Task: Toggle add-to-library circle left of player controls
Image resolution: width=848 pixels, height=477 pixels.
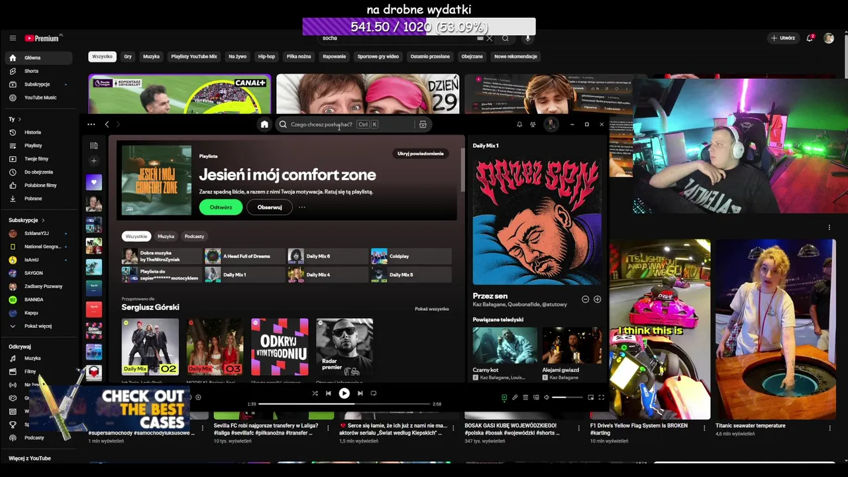Action: click(198, 397)
